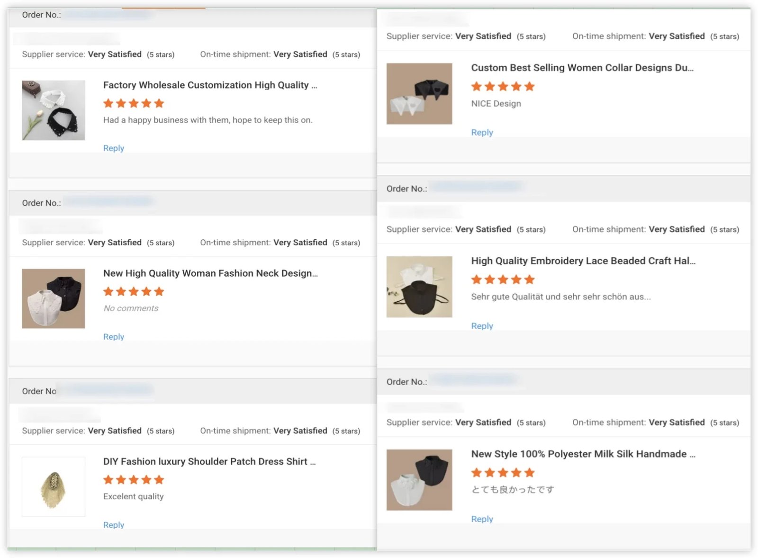758x558 pixels.
Task: Click Reply below the 'Excelent quality' review
Action: 114,525
